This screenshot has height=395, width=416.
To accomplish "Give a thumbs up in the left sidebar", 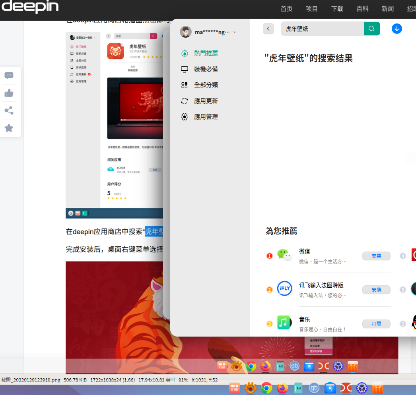I will point(9,93).
